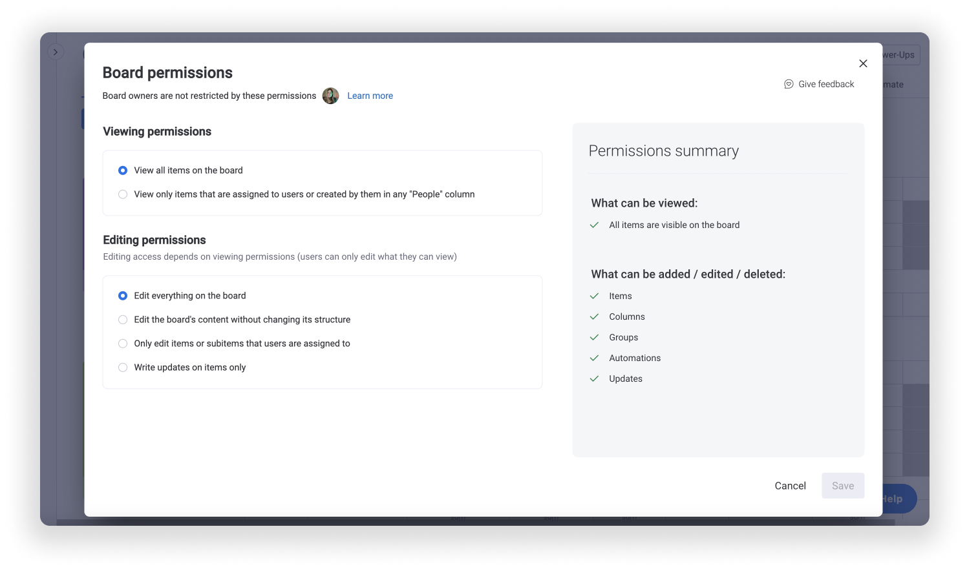Click the checkmark beside Updates in summary
The image size is (967, 571).
594,379
